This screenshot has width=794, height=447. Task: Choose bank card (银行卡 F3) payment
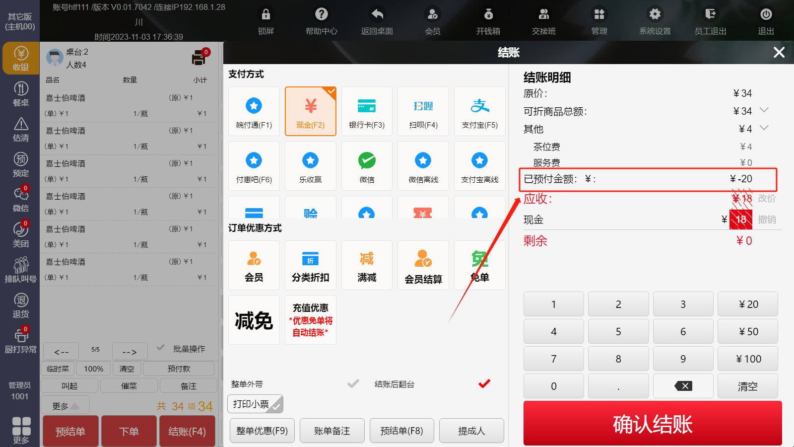click(367, 111)
